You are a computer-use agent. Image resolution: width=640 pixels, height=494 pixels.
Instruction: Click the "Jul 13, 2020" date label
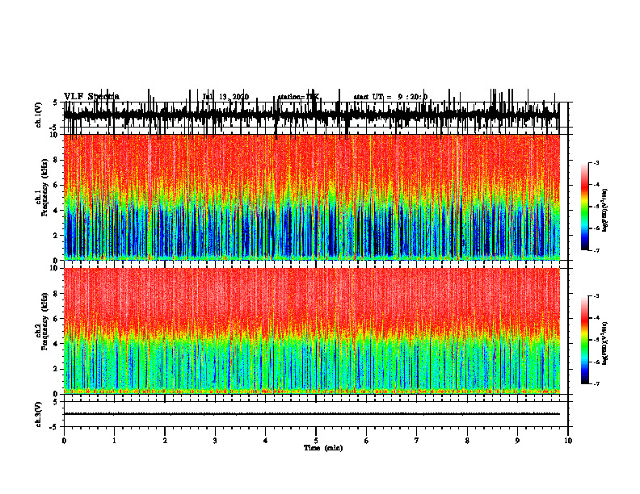click(x=225, y=97)
